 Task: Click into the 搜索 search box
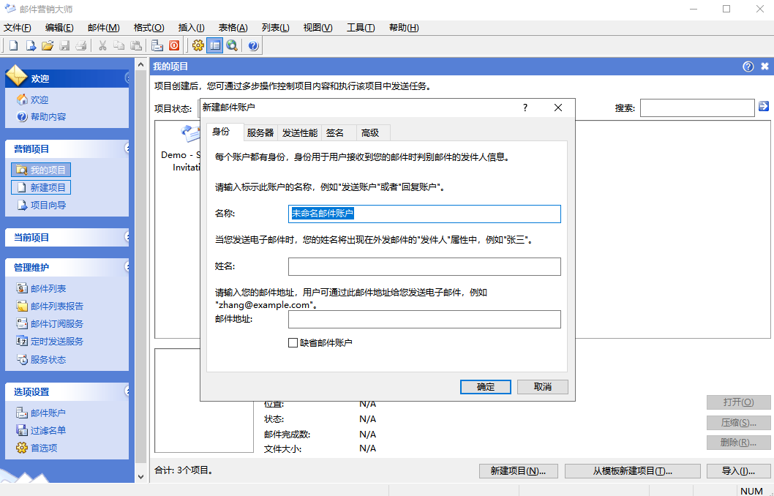[x=697, y=108]
